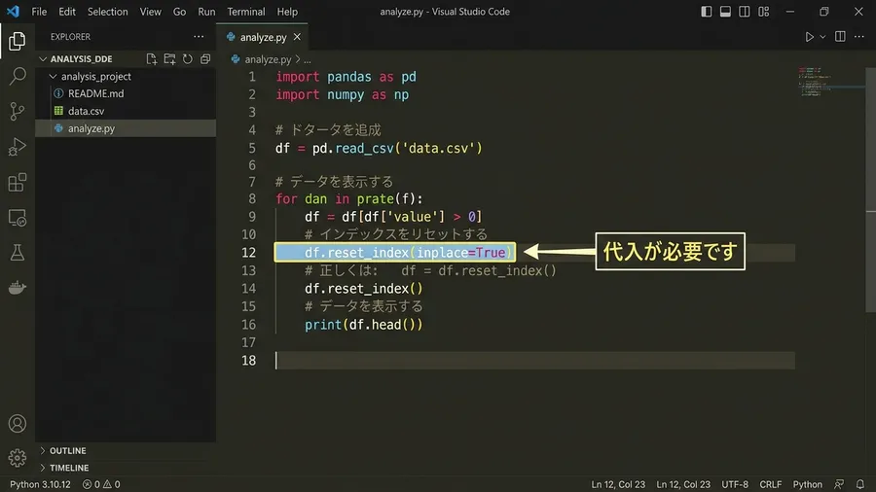
Task: Open the Remote Explorer view
Action: [x=18, y=218]
